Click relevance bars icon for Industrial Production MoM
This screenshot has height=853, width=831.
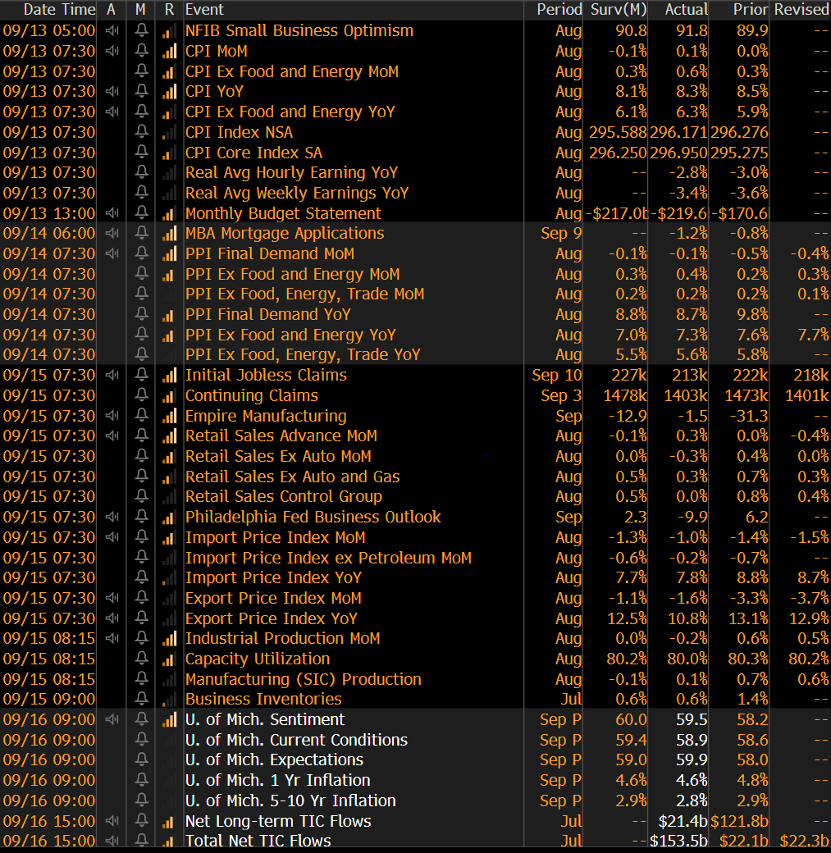169,639
